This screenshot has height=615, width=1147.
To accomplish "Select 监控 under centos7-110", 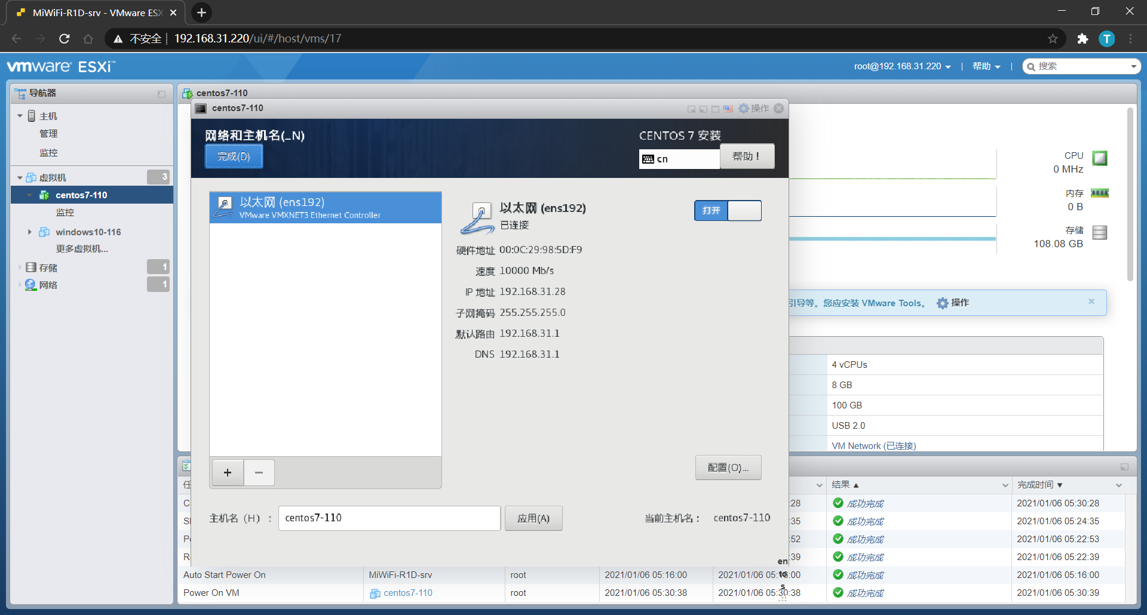I will pos(65,213).
